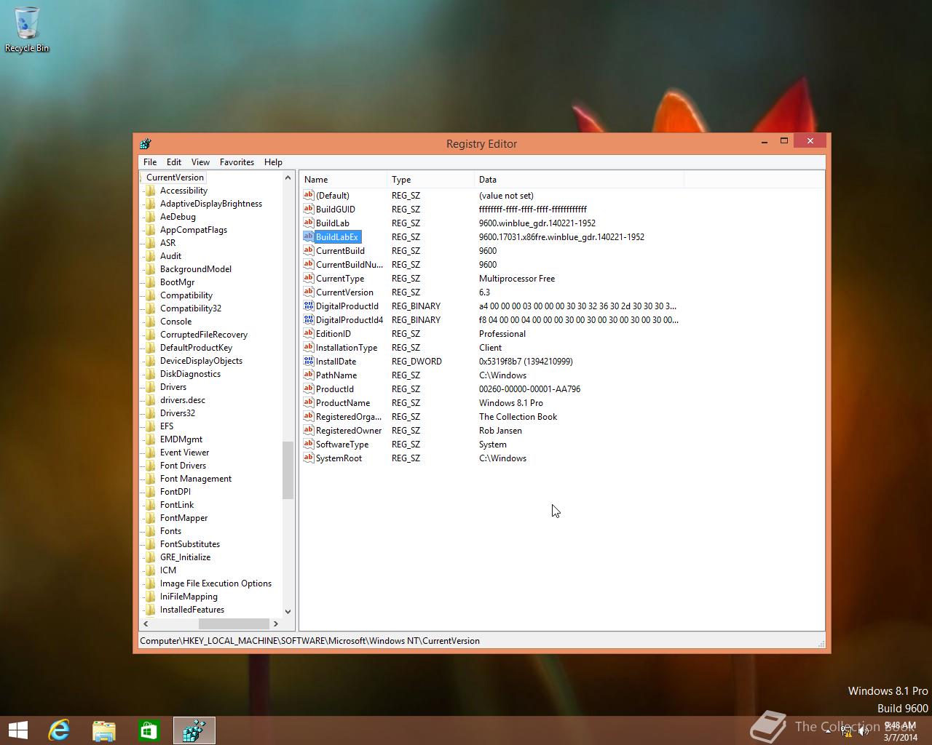Click the Fonts key folder icon
932x745 pixels.
pyautogui.click(x=151, y=531)
